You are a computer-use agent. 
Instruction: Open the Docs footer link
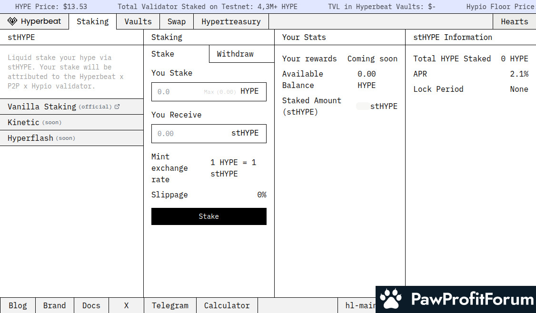pyautogui.click(x=91, y=305)
